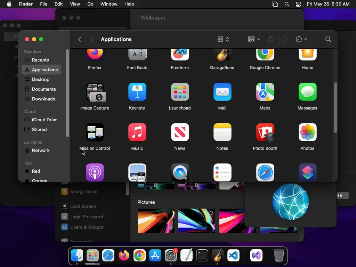
Task: Select the Mail app in Applications
Action: coord(222,92)
